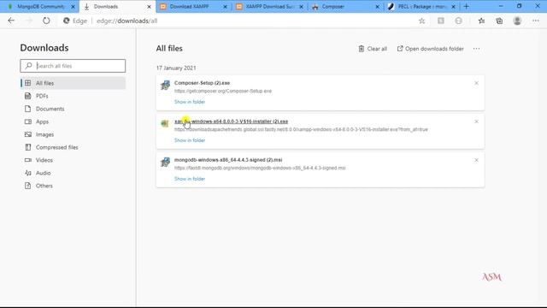Remove xampp installer entry from the list
Image resolution: width=547 pixels, height=308 pixels.
476,121
